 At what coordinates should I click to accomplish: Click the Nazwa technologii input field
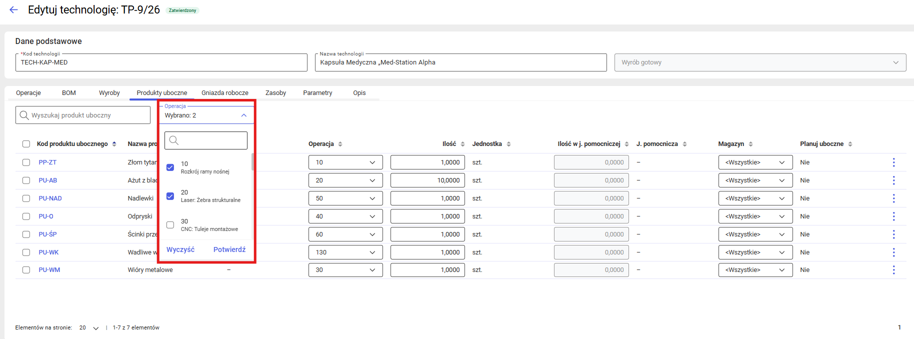click(460, 62)
